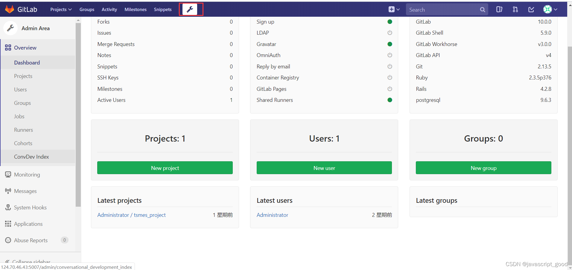Click the Overview grid icon in sidebar
This screenshot has height=270, width=572.
pyautogui.click(x=8, y=47)
